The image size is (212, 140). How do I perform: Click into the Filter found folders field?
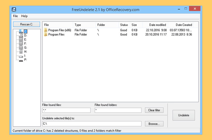pyautogui.click(x=118, y=110)
